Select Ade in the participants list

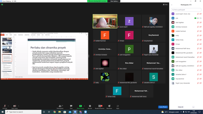coord(186,18)
